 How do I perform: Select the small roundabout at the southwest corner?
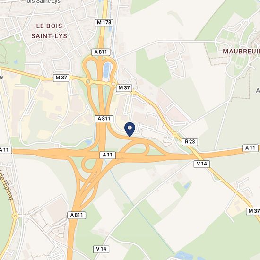(15, 216)
